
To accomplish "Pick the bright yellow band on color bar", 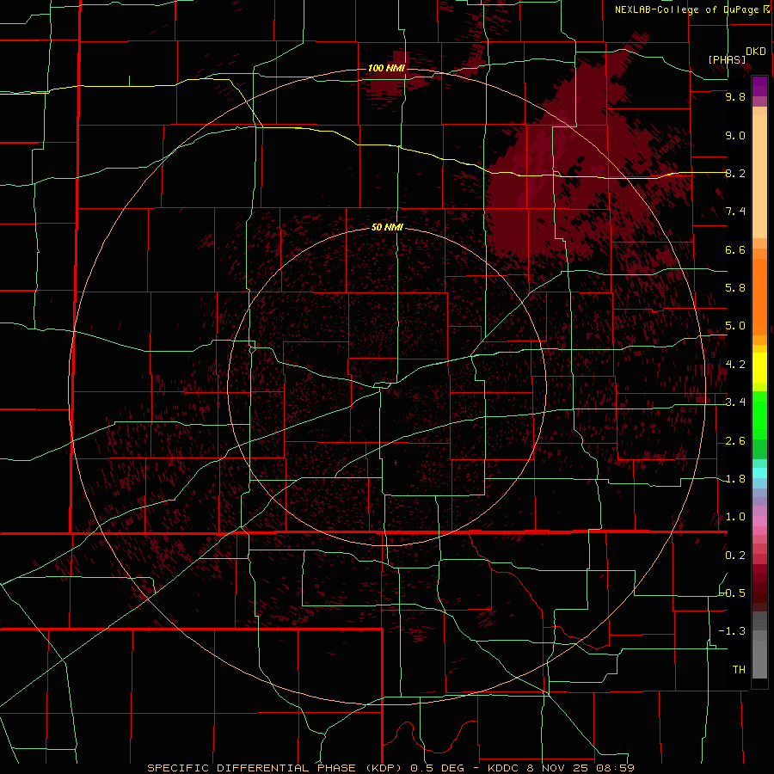I will click(x=759, y=368).
